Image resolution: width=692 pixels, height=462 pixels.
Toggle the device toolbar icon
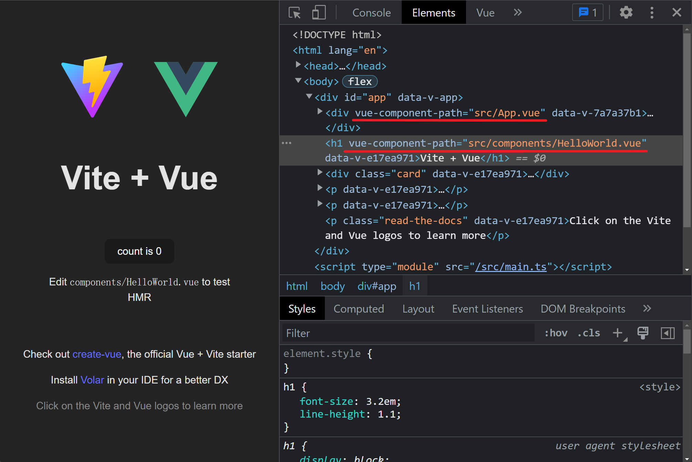pos(319,13)
